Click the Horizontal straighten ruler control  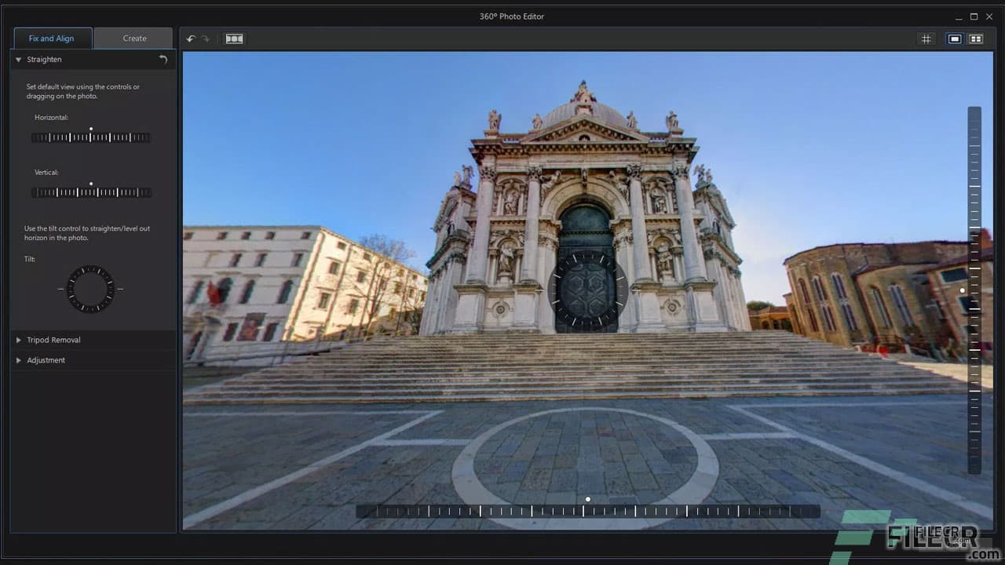pos(91,137)
